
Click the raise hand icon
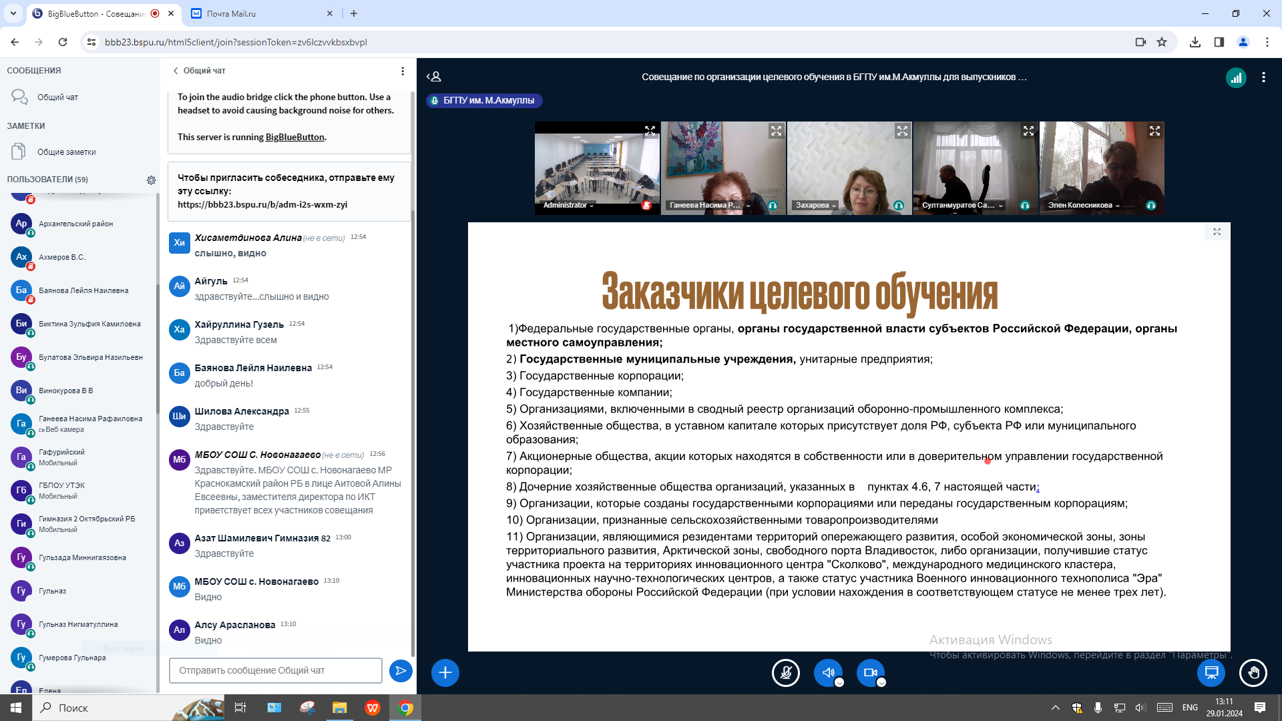point(1253,672)
